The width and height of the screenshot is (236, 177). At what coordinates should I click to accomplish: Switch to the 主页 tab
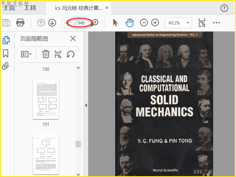pos(9,8)
